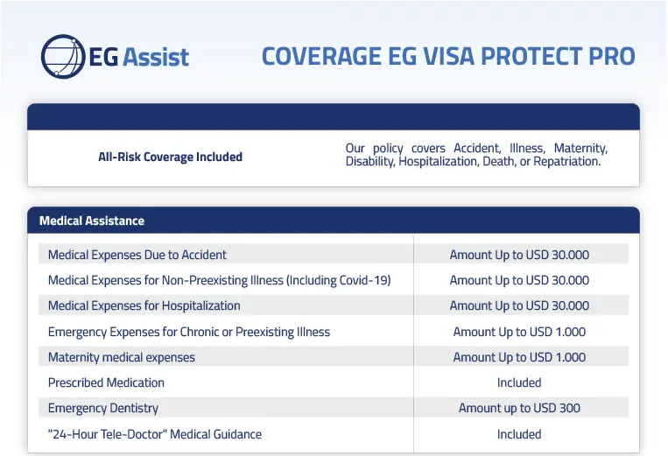Click the Non-Preexisting Illness (Including Covid-19) row label
The width and height of the screenshot is (668, 456).
(219, 280)
